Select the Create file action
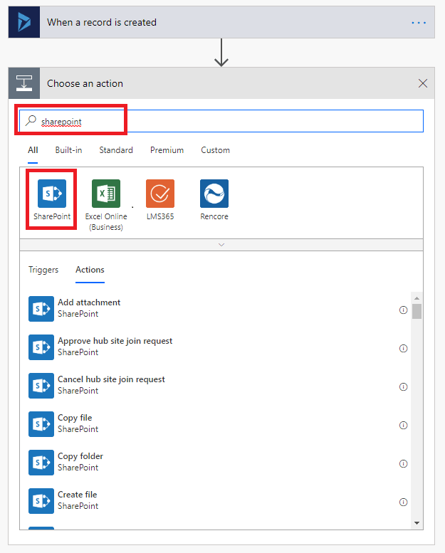Screen dimensions: 445x553 tap(219, 501)
